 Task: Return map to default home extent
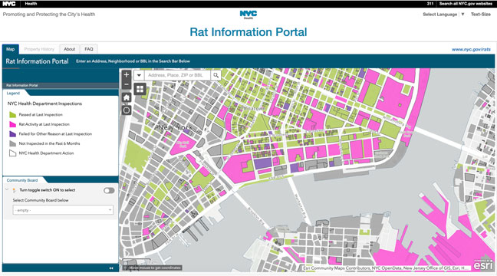click(x=127, y=97)
